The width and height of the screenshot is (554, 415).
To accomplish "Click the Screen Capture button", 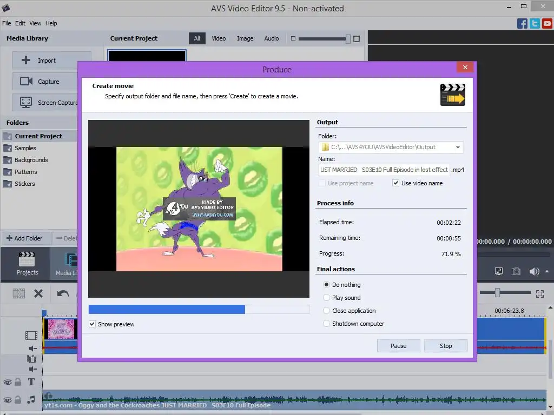I will pyautogui.click(x=45, y=103).
